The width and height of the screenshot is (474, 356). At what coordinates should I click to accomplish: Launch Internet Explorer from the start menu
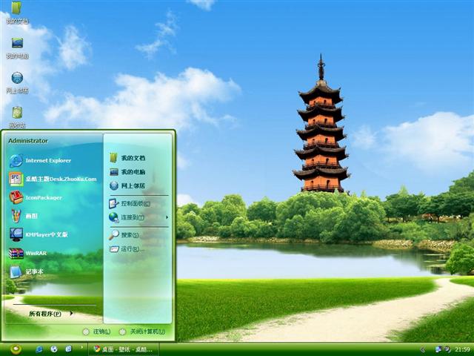pyautogui.click(x=40, y=160)
